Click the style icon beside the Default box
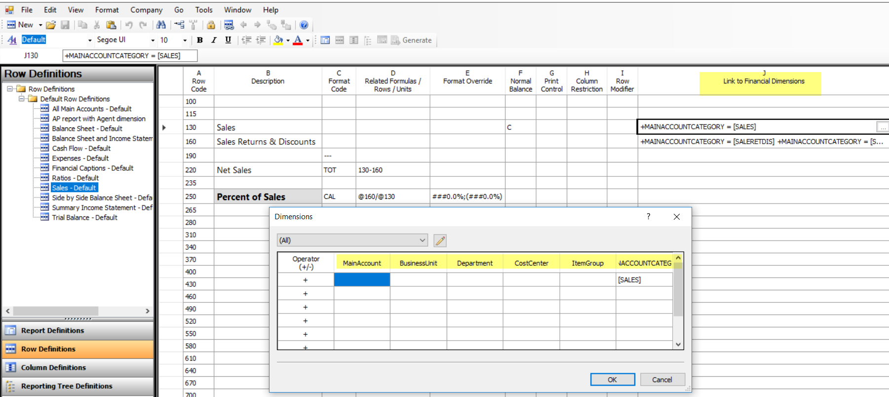Viewport: 889px width, 397px height. point(12,40)
